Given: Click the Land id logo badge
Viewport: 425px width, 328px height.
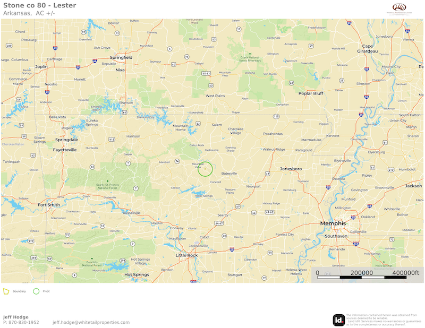Looking at the screenshot, I should [x=339, y=320].
